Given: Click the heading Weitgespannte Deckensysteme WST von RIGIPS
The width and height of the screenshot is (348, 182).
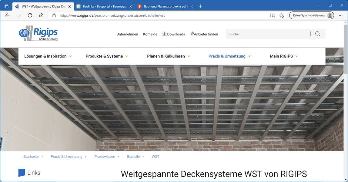Looking at the screenshot, I should pyautogui.click(x=214, y=174).
